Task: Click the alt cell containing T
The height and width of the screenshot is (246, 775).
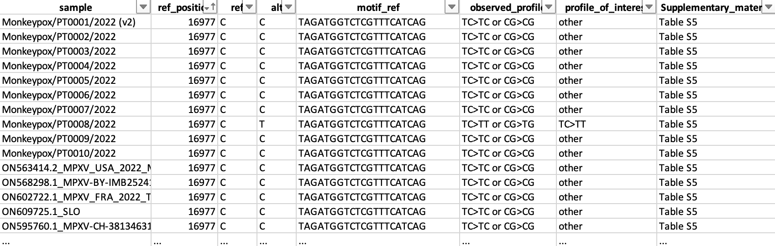Action: click(262, 124)
